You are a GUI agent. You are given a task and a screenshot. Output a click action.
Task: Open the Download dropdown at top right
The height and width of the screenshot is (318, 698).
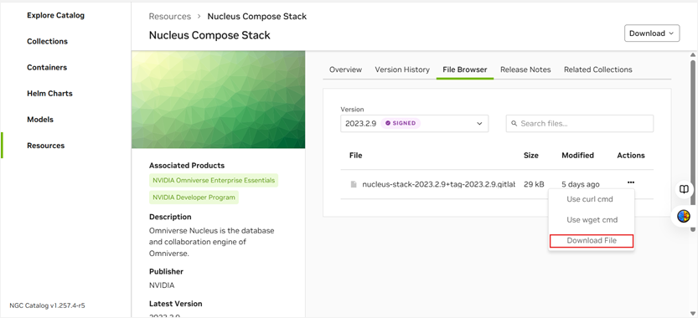coord(652,33)
